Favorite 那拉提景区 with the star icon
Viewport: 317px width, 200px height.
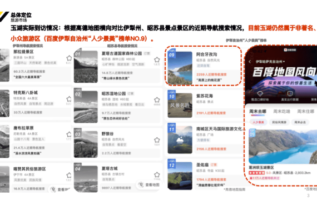[69, 58]
